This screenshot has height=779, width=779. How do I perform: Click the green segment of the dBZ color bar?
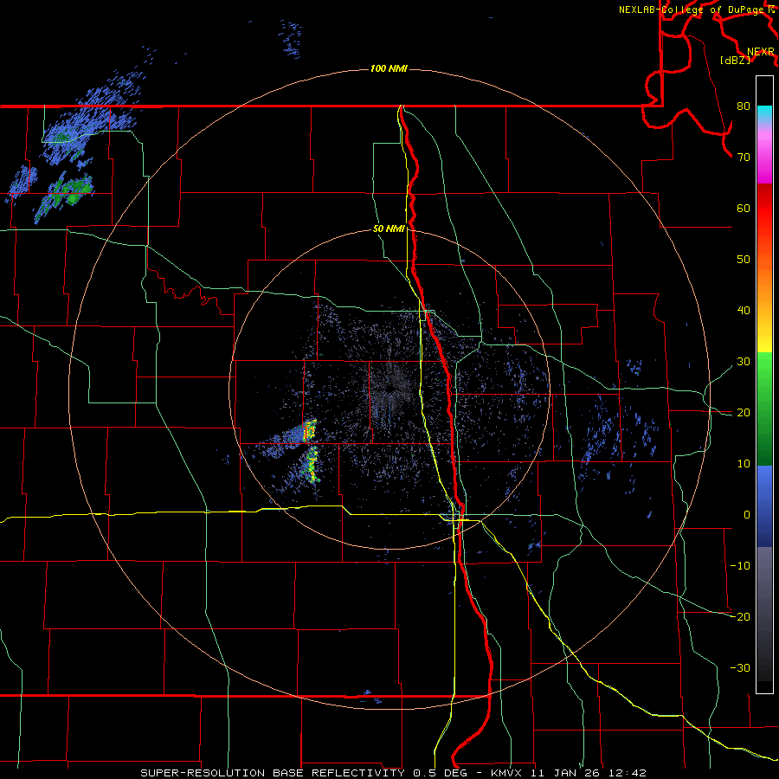click(764, 409)
